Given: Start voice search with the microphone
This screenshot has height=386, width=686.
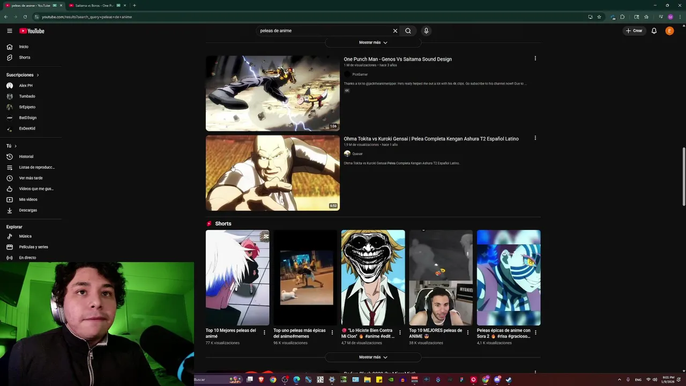Looking at the screenshot, I should 426,31.
